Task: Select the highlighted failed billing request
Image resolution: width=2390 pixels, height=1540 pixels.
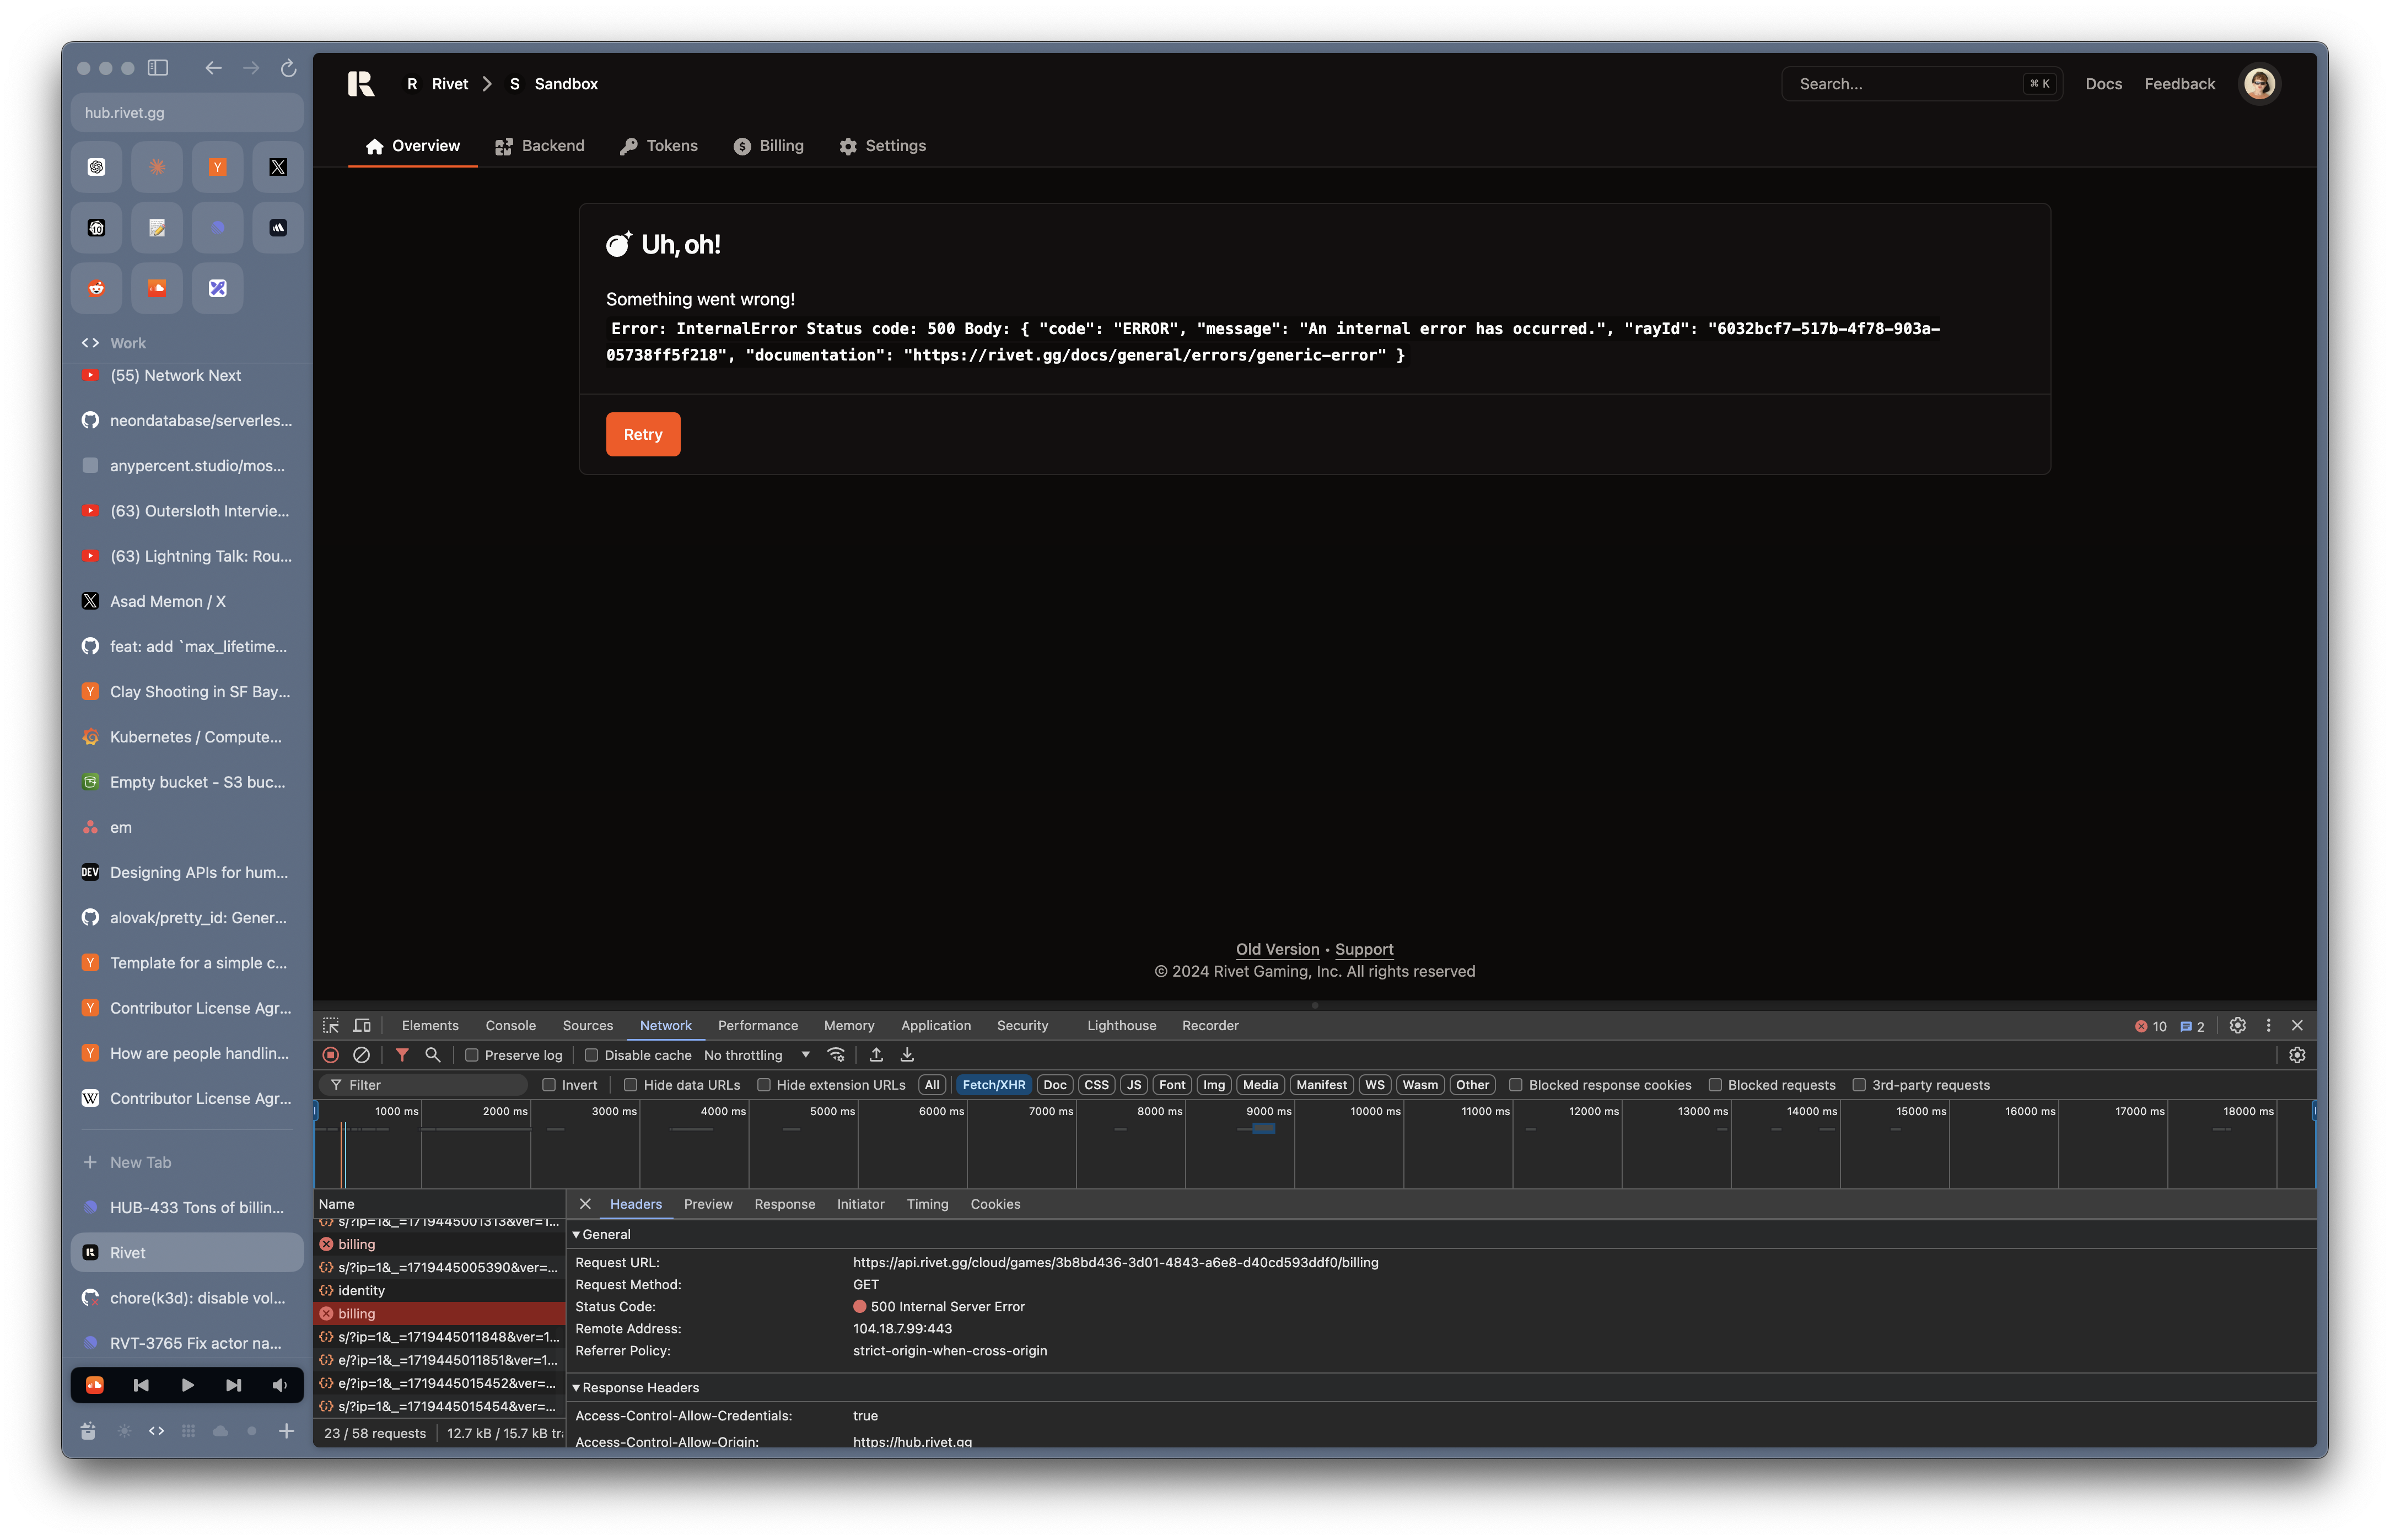Action: (x=440, y=1315)
